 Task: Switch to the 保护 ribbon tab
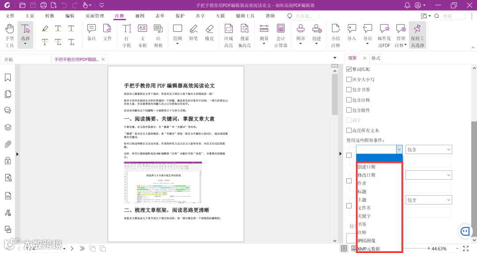pos(180,16)
